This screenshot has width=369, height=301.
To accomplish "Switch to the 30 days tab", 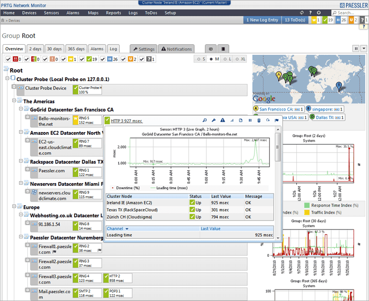I will pyautogui.click(x=54, y=49).
